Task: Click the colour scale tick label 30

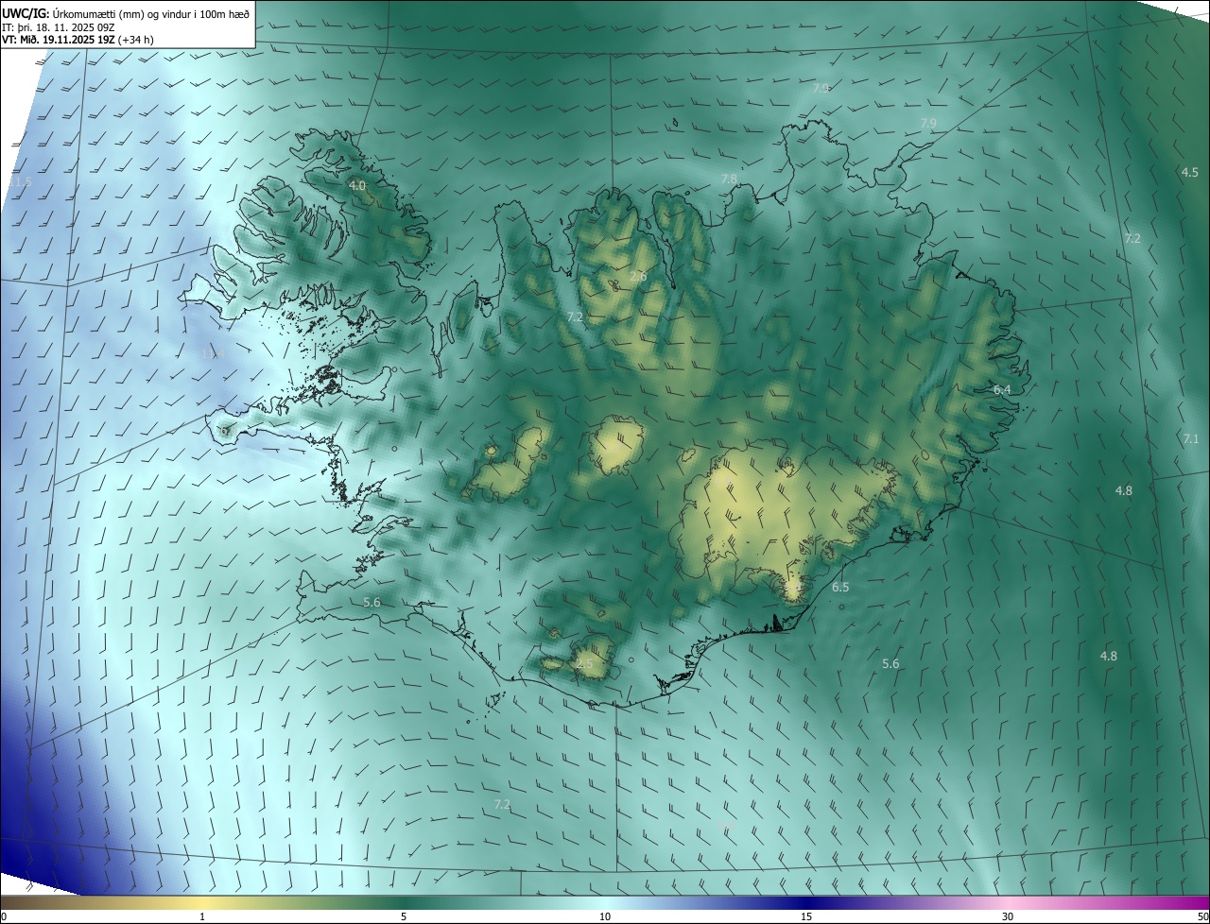Action: (x=1008, y=916)
